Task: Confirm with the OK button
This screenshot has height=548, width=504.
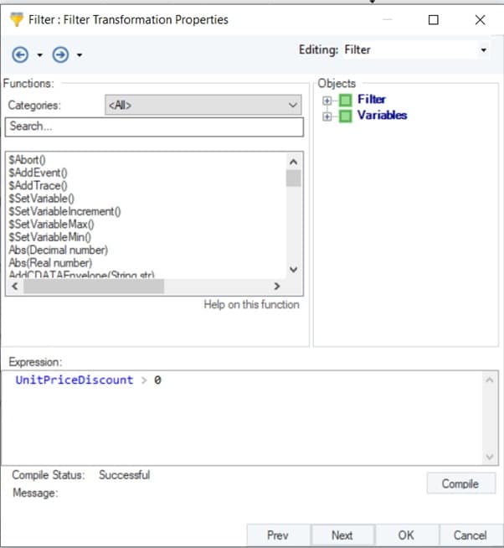Action: (406, 535)
